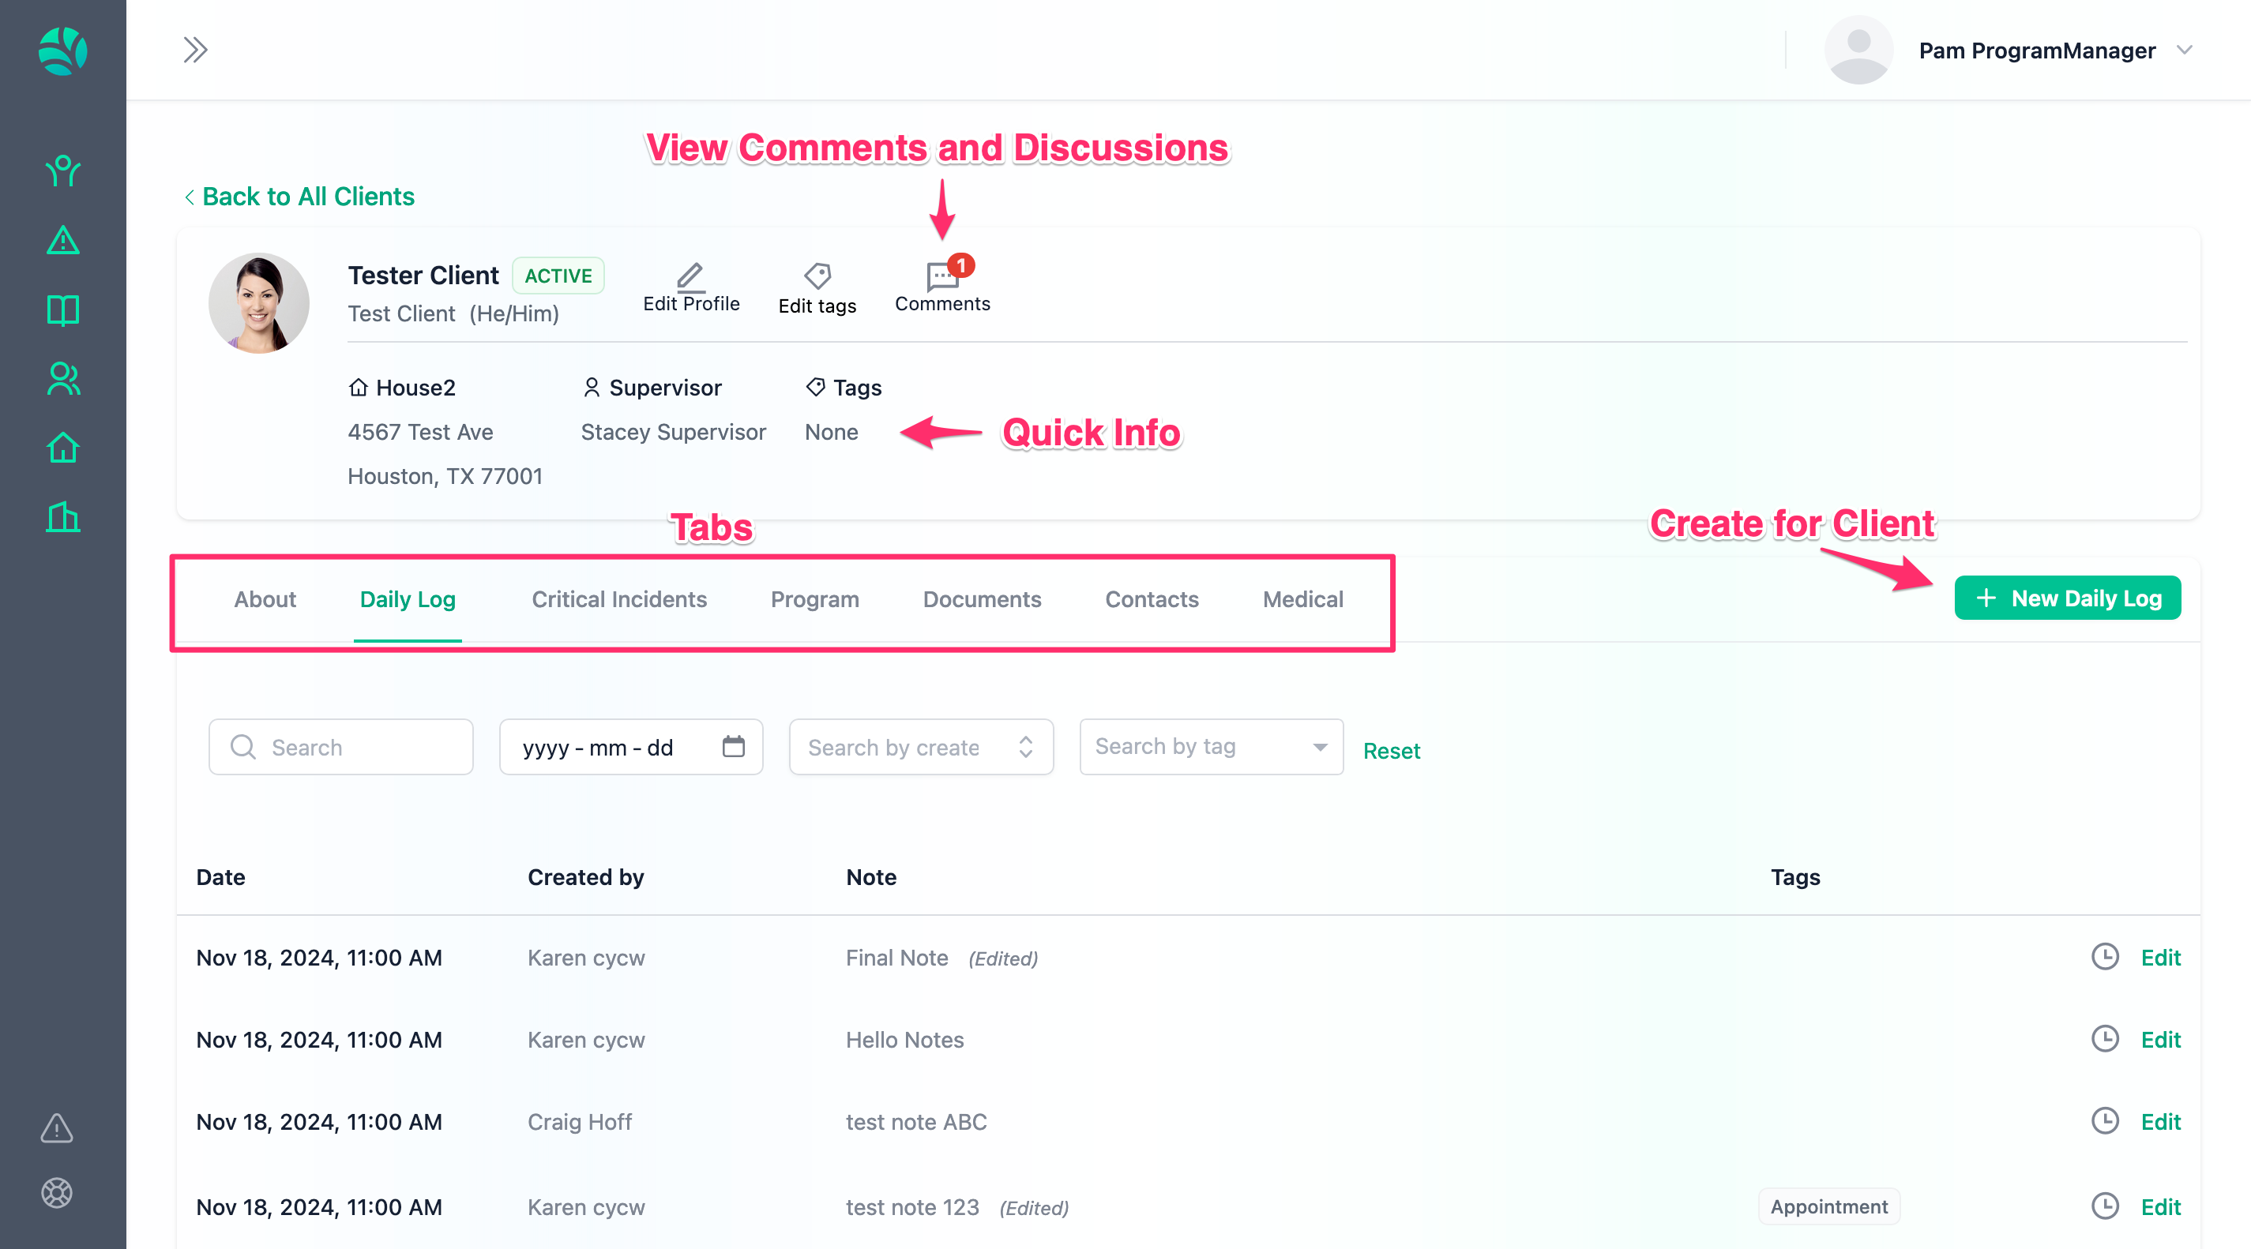Open the calendar picker in the date field
Viewport: 2251px width, 1249px height.
point(733,746)
